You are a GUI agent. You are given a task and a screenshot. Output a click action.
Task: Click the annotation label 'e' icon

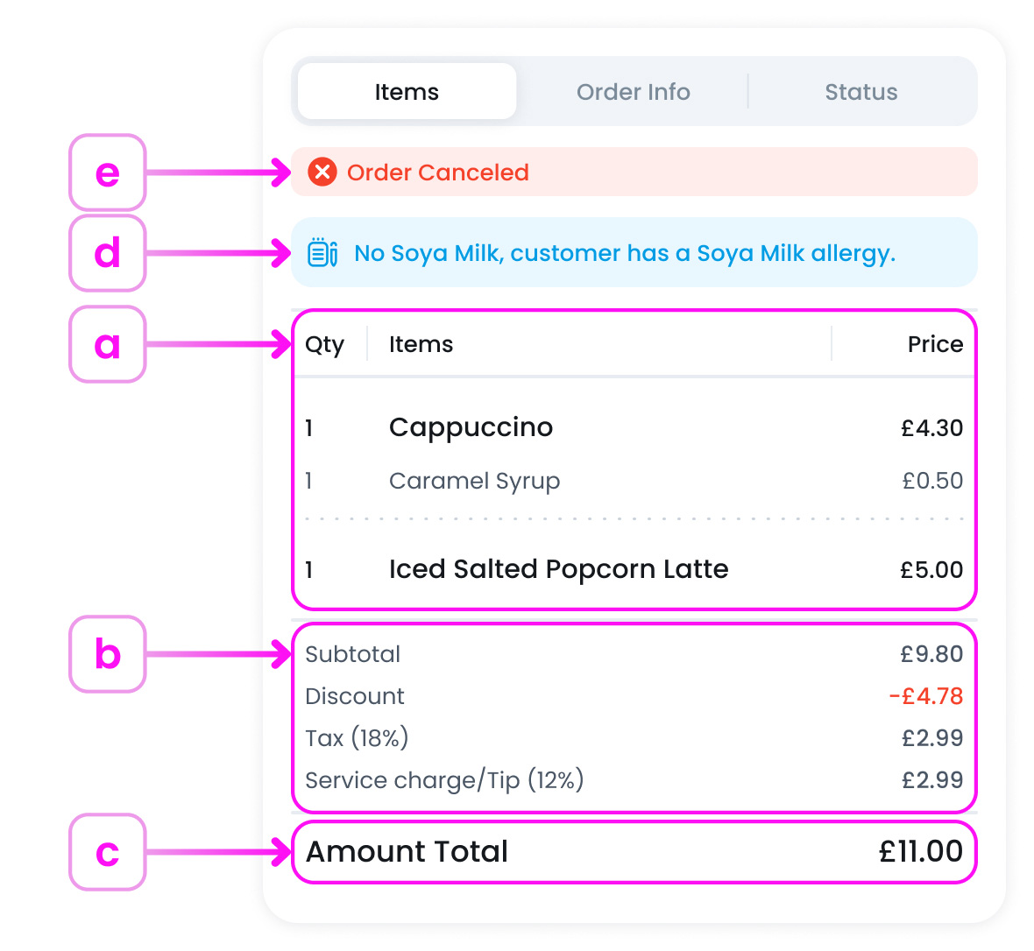pos(107,173)
